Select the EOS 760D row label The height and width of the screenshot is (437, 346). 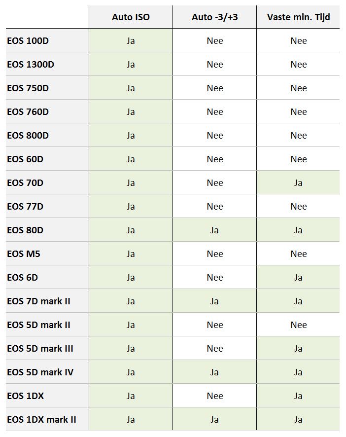[28, 112]
